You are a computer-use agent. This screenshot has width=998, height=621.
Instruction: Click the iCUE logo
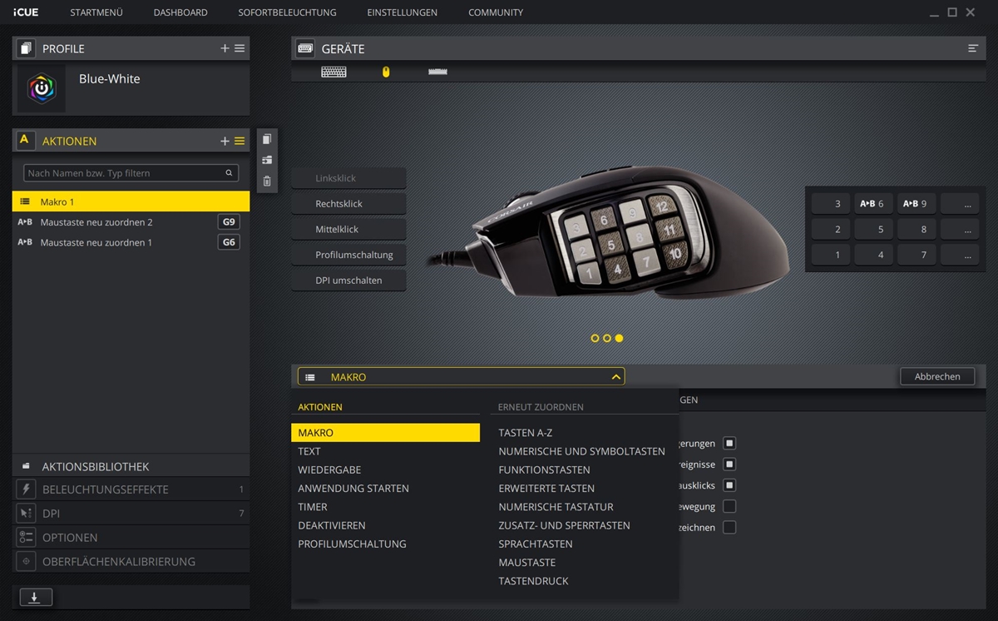click(26, 12)
